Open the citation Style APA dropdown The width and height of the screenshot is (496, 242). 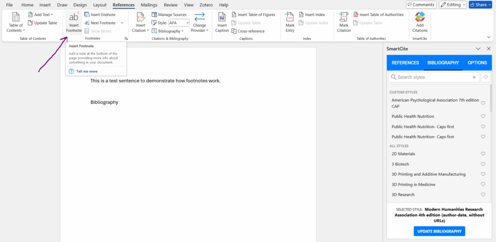[179, 23]
